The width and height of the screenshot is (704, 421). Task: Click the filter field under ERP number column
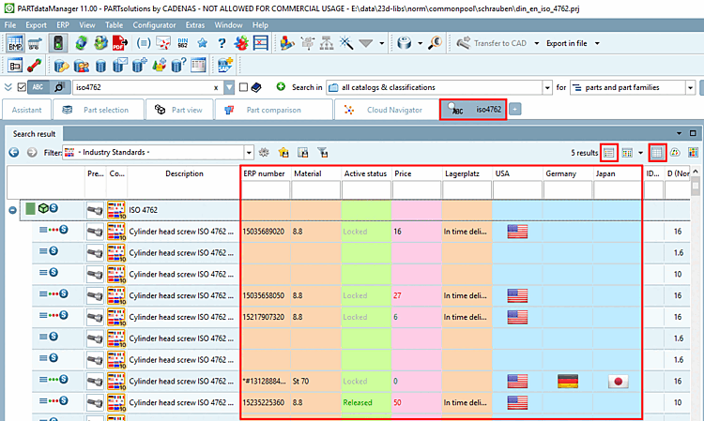tap(266, 190)
